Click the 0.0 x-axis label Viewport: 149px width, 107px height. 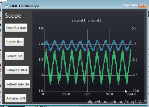pyautogui.click(x=44, y=94)
